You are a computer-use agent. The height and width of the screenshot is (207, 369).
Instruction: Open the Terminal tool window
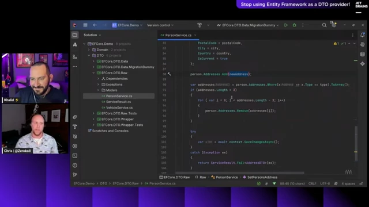click(x=75, y=156)
